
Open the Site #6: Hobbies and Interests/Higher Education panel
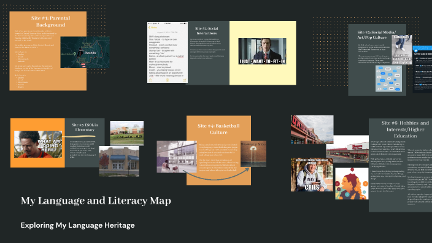[400, 165]
